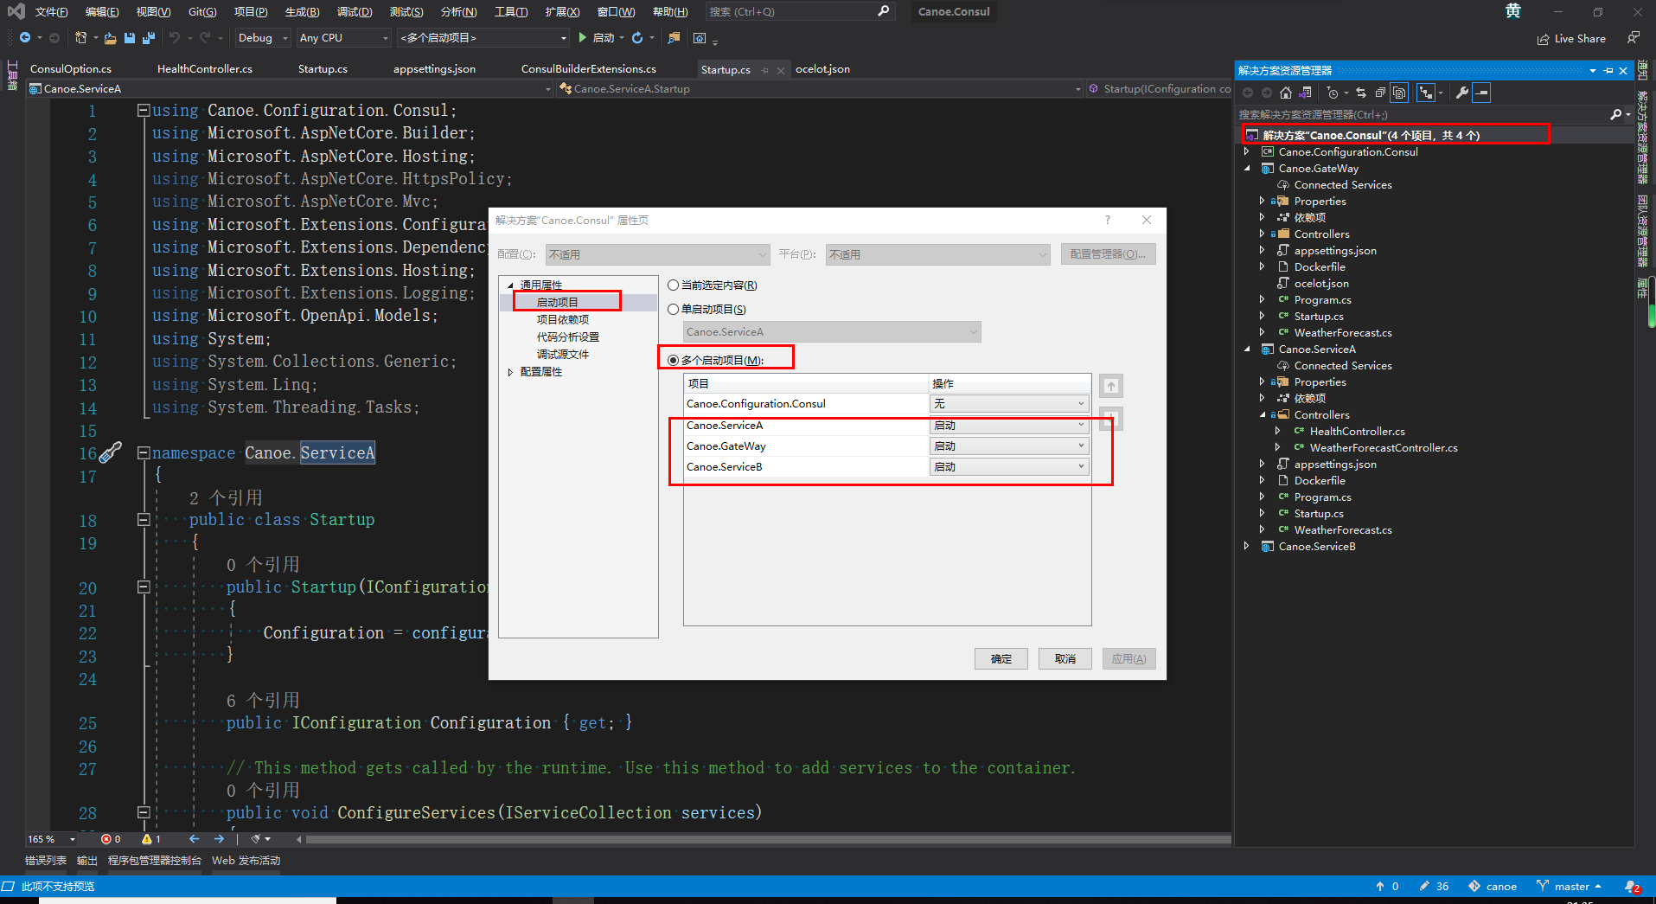
Task: Click the Undo icon in the toolbar
Action: coord(176,37)
